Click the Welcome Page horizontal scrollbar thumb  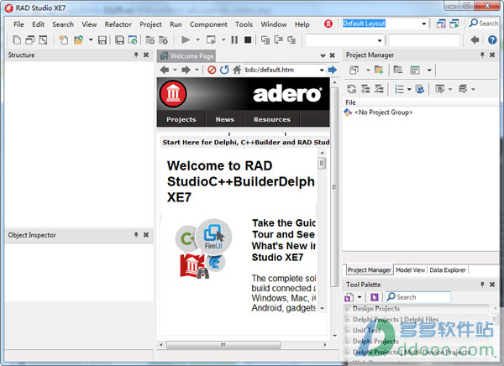(223, 345)
